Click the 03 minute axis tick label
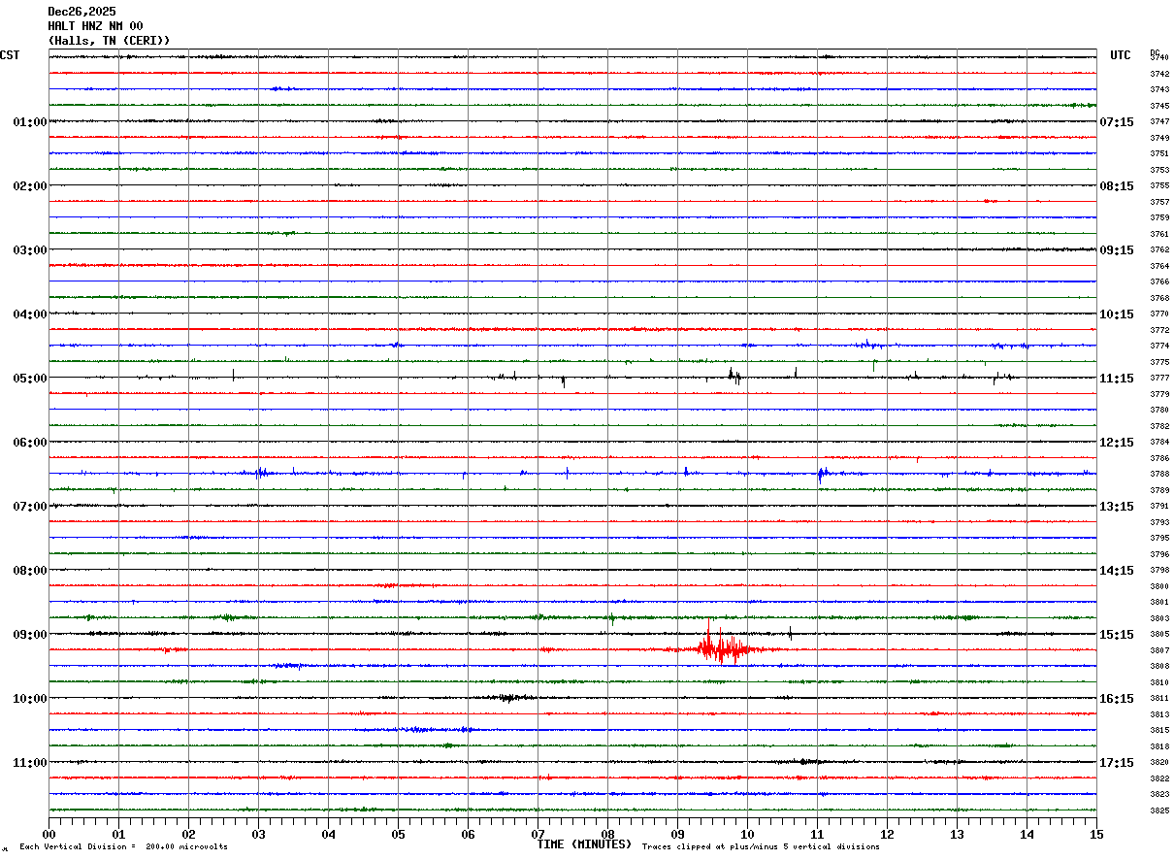1174x860 pixels. pos(258,834)
